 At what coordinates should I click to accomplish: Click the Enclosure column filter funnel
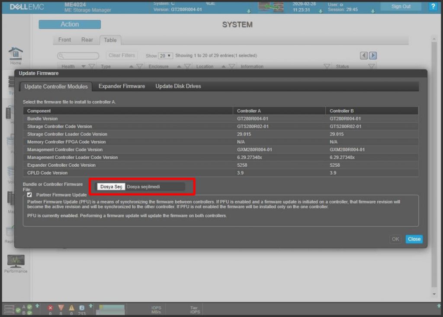click(187, 67)
